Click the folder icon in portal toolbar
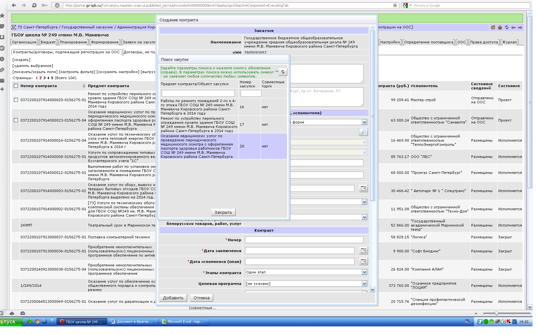The height and width of the screenshot is (335, 537). 493,27
